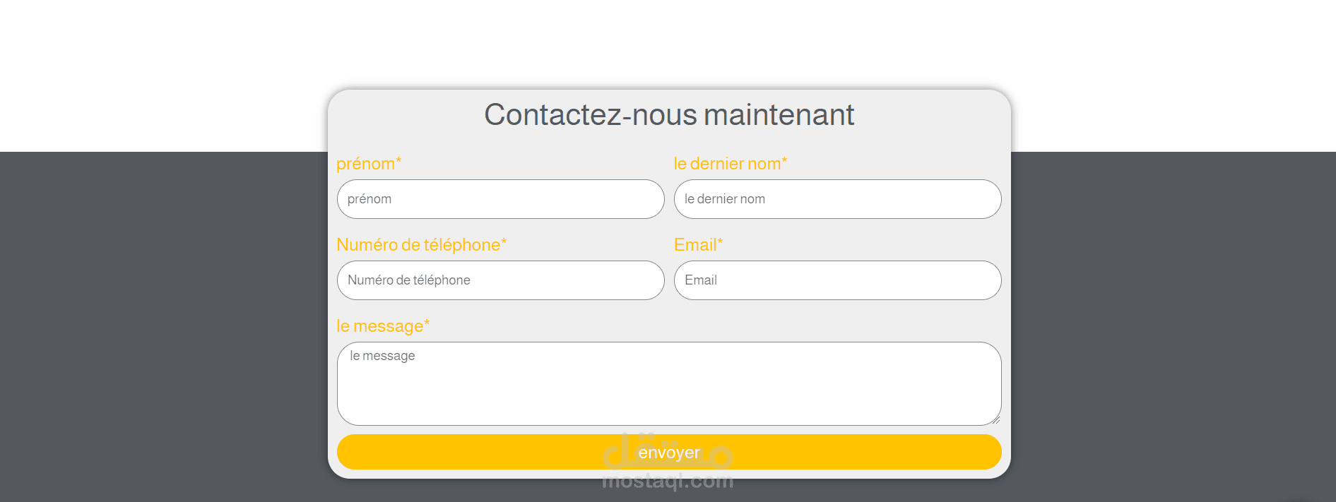Click the textarea resize handle corner
The width and height of the screenshot is (1336, 502).
pyautogui.click(x=995, y=420)
